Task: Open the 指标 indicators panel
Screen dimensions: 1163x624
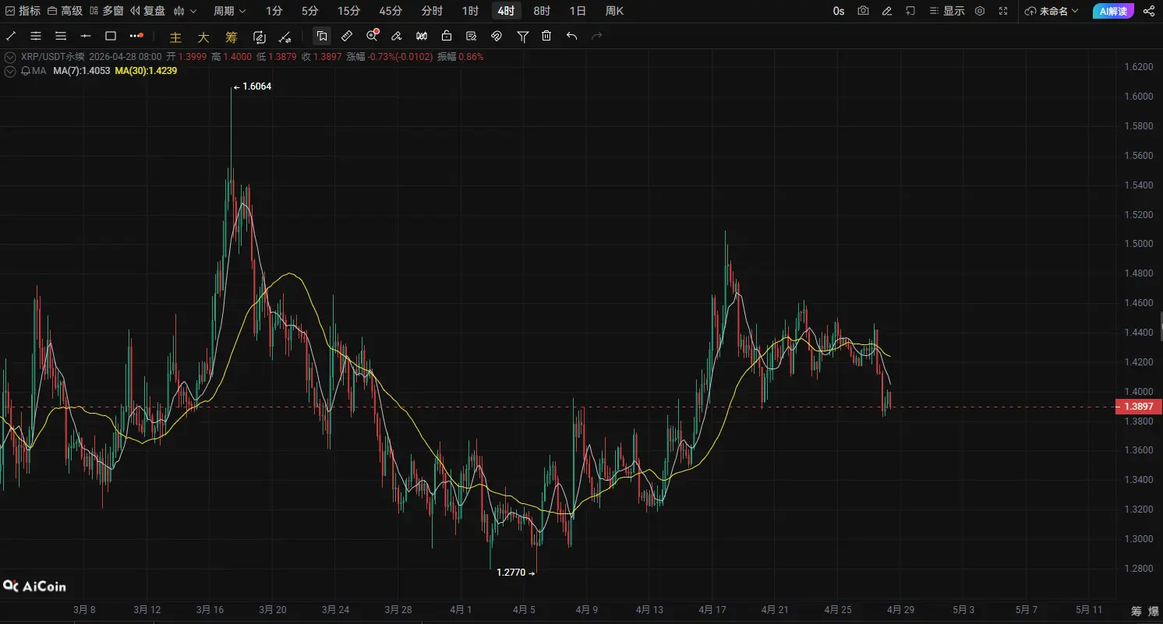Action: [x=23, y=11]
